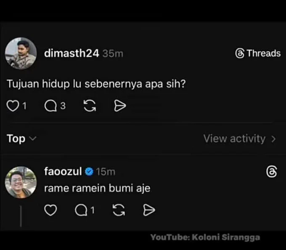Click the Threads logo beside faoozul's reply
The image size is (286, 250).
coord(272,172)
